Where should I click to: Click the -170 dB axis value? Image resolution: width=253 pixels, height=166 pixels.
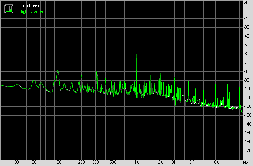click(x=247, y=151)
